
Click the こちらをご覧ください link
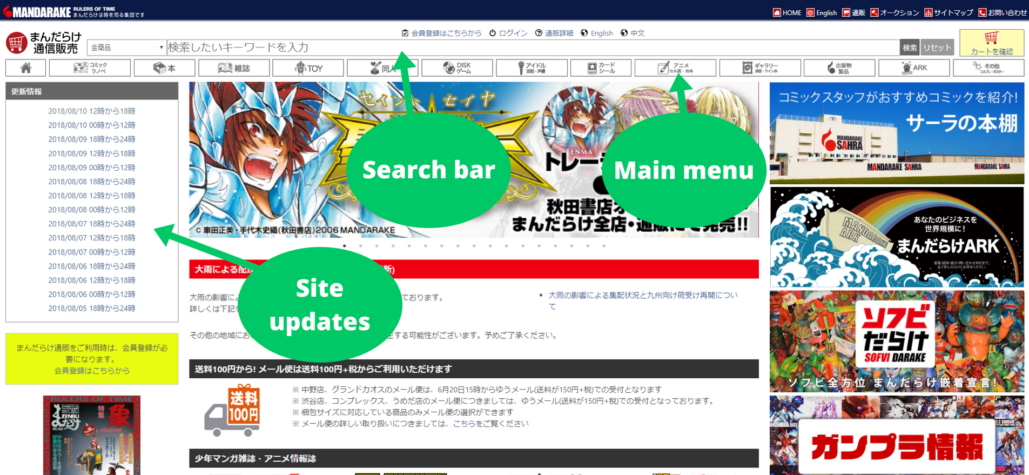pyautogui.click(x=490, y=424)
